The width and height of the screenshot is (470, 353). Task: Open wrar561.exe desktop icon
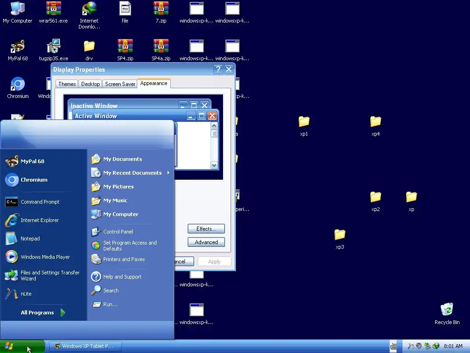pos(53,12)
